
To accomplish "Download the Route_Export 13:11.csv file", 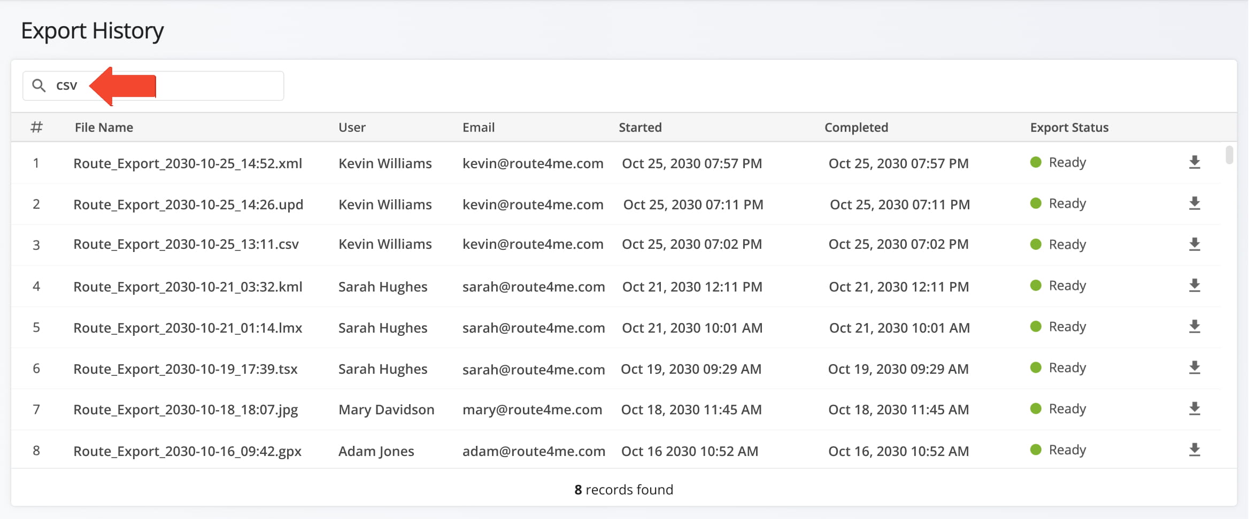I will 1194,245.
